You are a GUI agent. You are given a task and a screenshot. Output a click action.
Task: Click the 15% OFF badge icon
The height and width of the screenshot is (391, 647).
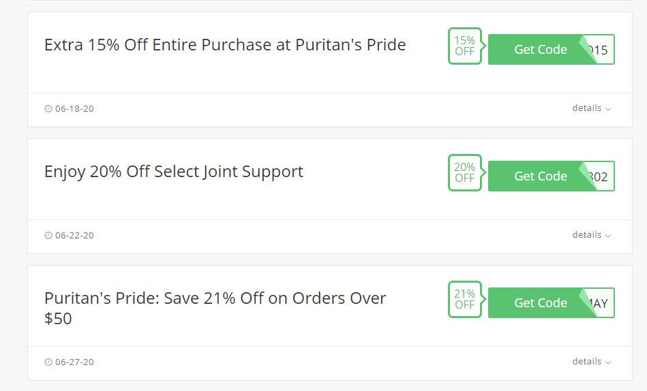[x=465, y=46]
